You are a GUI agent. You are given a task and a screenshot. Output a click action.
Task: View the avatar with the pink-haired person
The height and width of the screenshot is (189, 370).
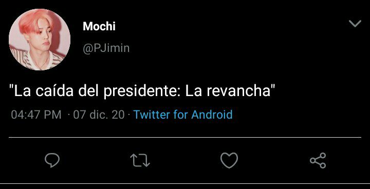point(40,40)
